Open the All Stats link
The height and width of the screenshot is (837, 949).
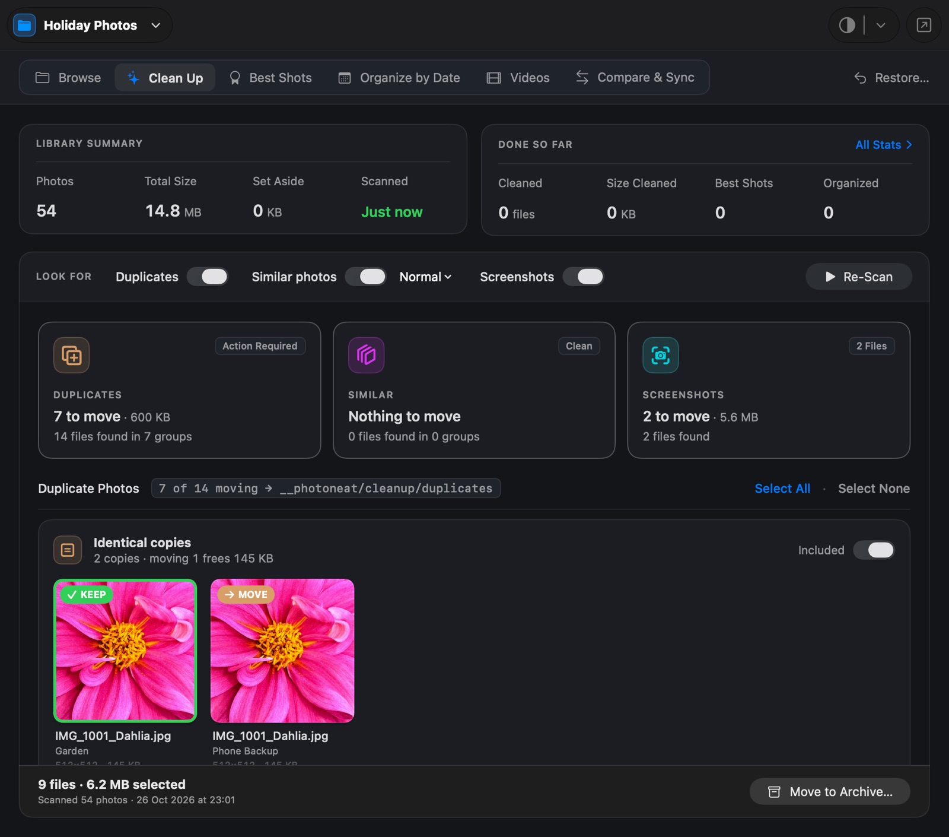pyautogui.click(x=884, y=145)
